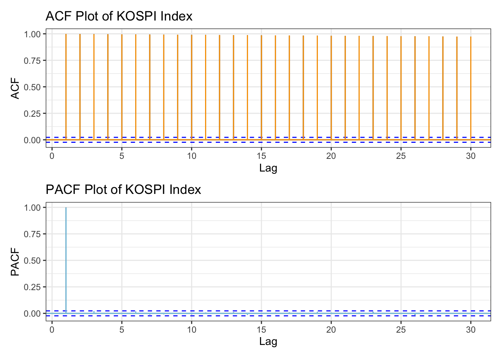This screenshot has height=358, width=502.
Task: Click the 1.00 tick label on PACF axis
Action: point(32,208)
